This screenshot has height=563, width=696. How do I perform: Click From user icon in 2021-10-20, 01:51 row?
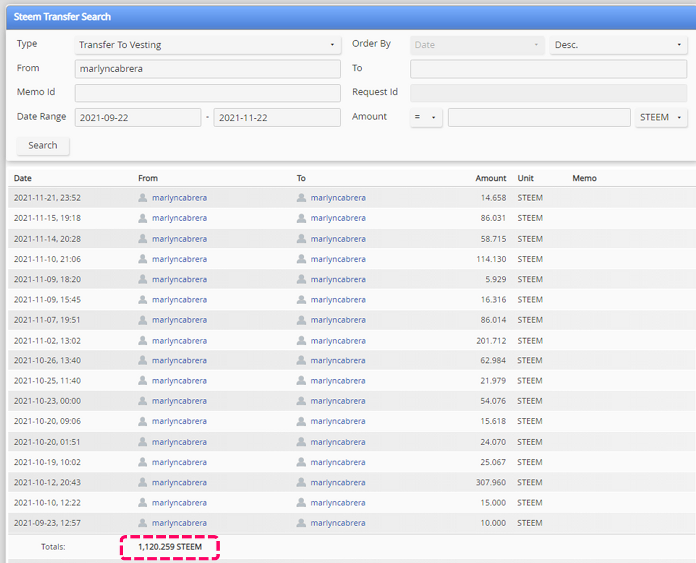click(x=142, y=442)
